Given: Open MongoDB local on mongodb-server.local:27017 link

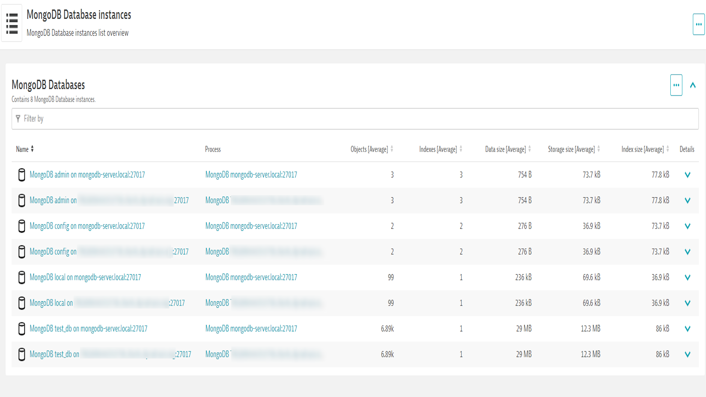Looking at the screenshot, I should point(85,277).
